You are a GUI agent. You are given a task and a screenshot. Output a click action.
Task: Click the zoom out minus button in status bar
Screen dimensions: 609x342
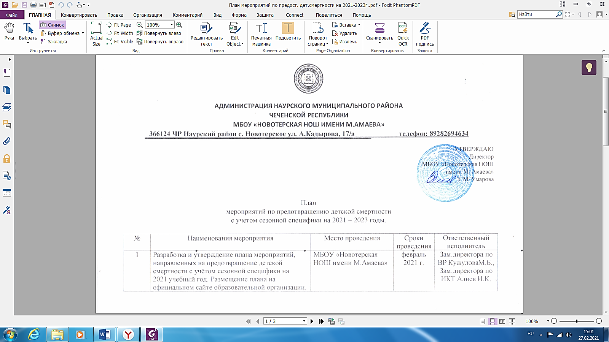[x=554, y=321]
